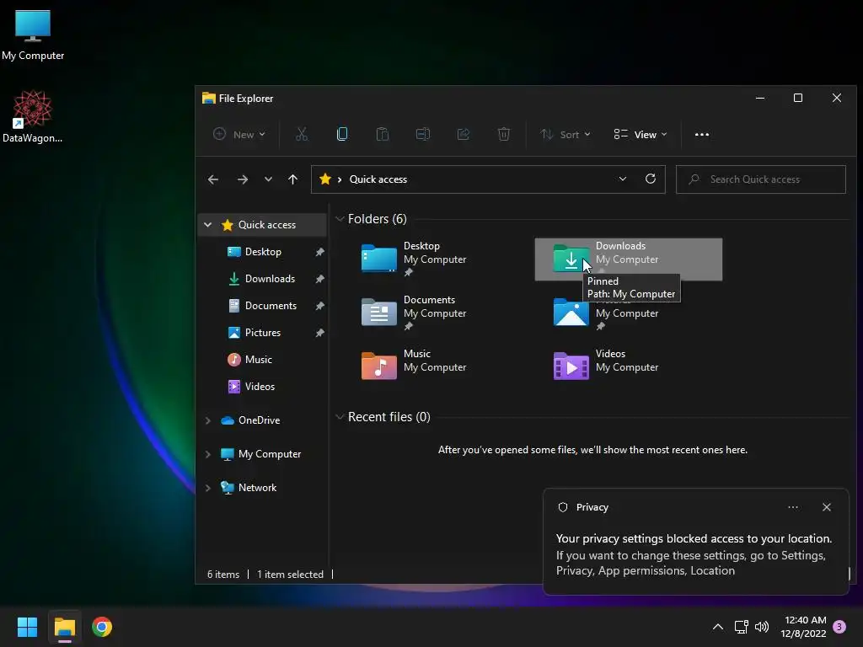Select Music in navigation pane

[258, 360]
